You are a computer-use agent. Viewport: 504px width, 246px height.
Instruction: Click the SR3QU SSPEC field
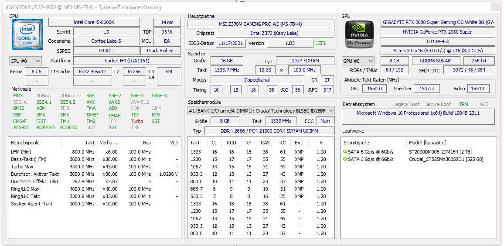(106, 51)
